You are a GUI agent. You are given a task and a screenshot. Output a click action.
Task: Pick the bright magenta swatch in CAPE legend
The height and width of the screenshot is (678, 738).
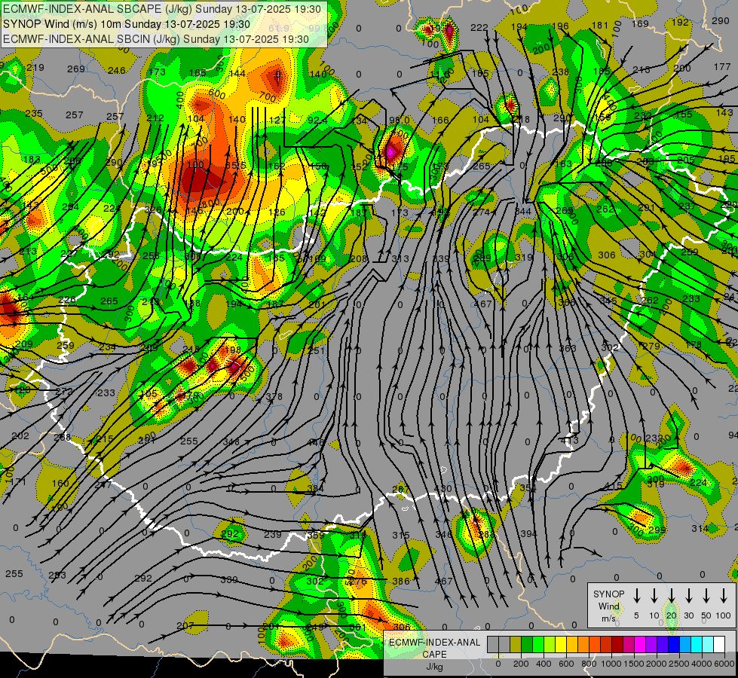click(640, 645)
